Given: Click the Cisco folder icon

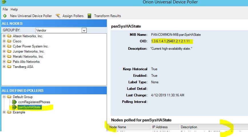Looking at the screenshot, I should 9,41.
